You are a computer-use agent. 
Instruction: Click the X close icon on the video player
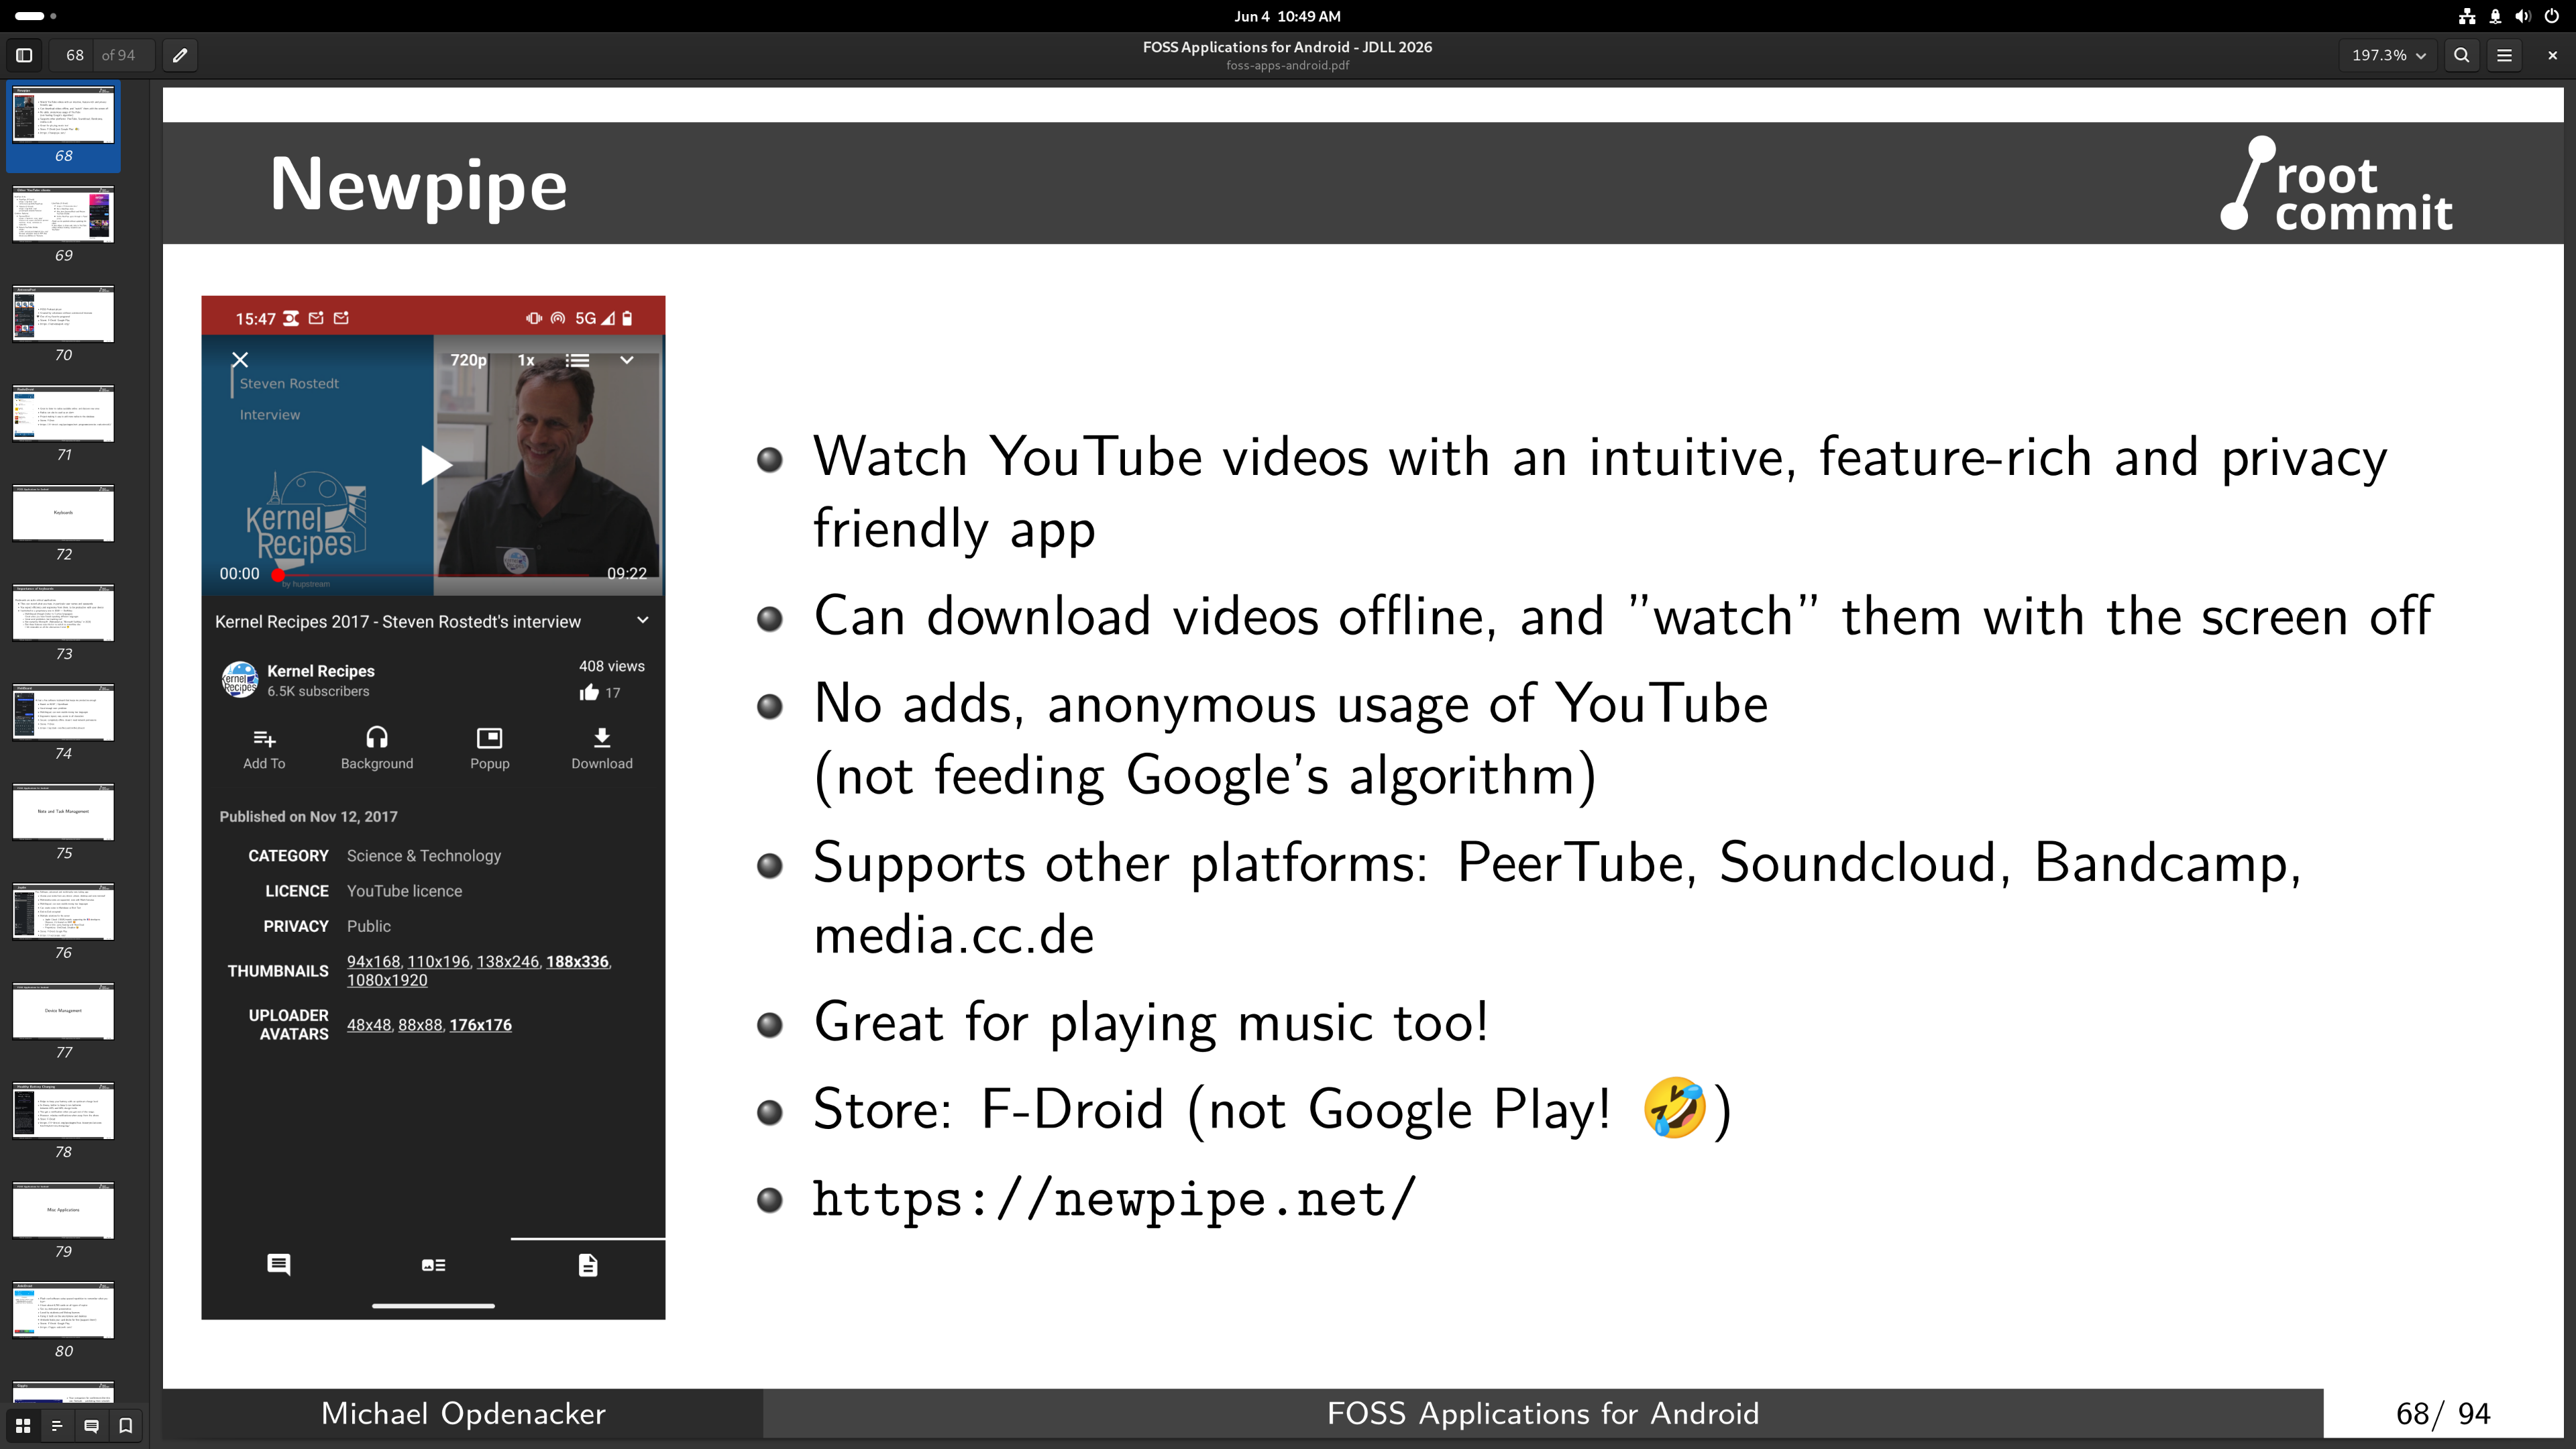pos(240,359)
